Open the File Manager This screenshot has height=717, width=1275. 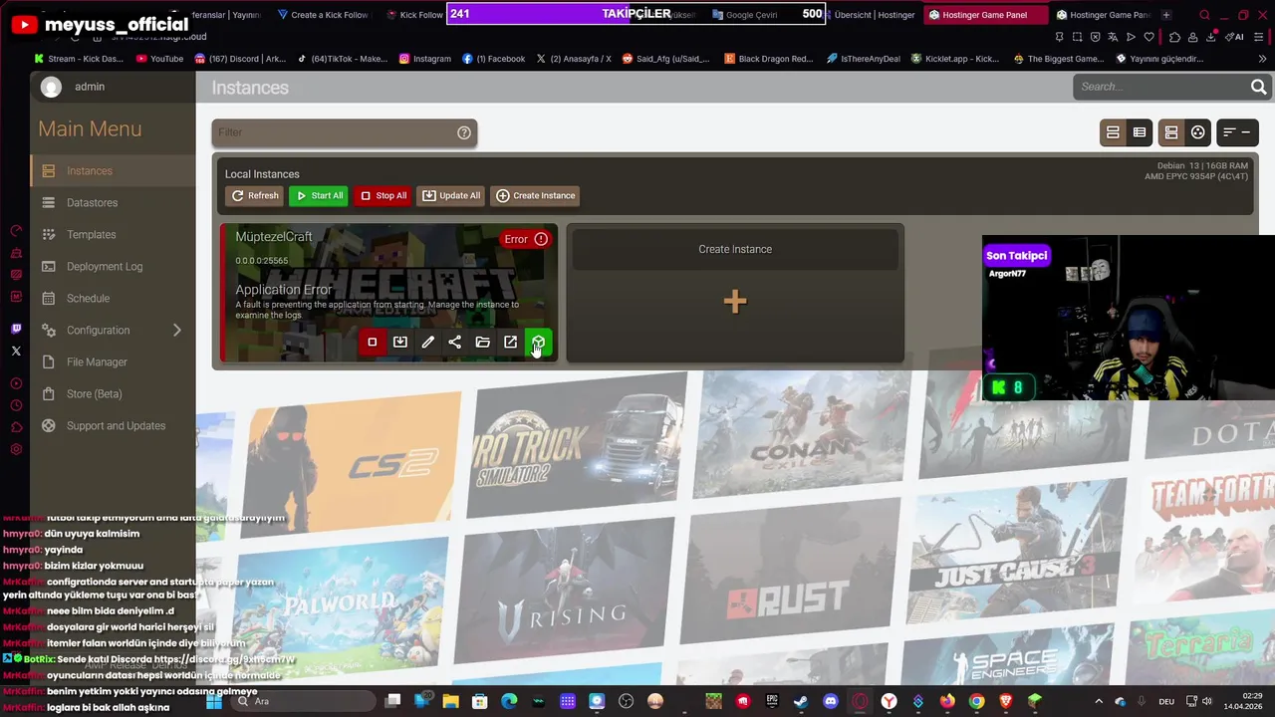pos(113,362)
